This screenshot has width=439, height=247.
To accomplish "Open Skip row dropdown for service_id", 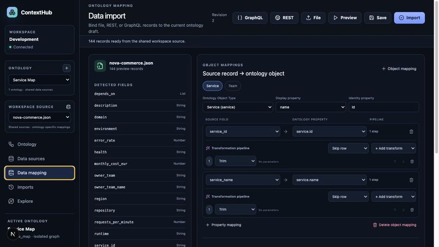I will coord(348,148).
